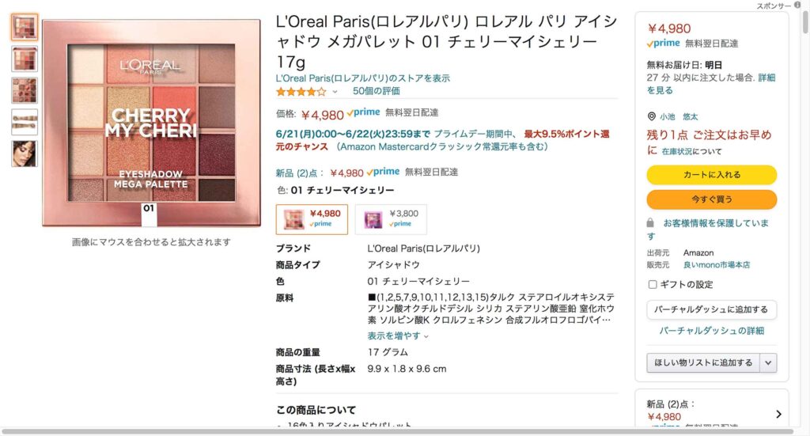Select the first palette thumbnail image

tap(25, 27)
